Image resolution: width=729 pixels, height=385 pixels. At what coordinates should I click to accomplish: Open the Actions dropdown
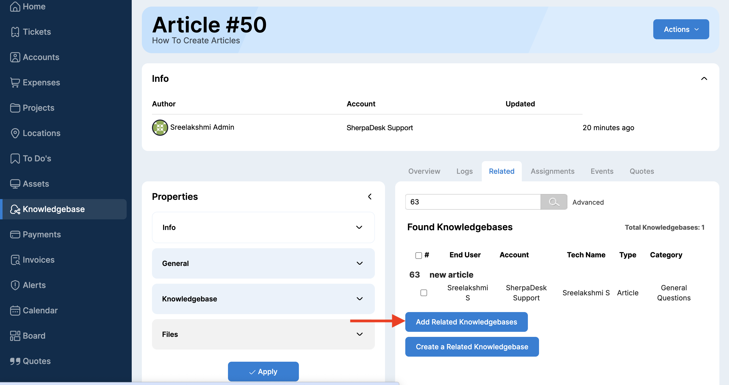coord(681,29)
